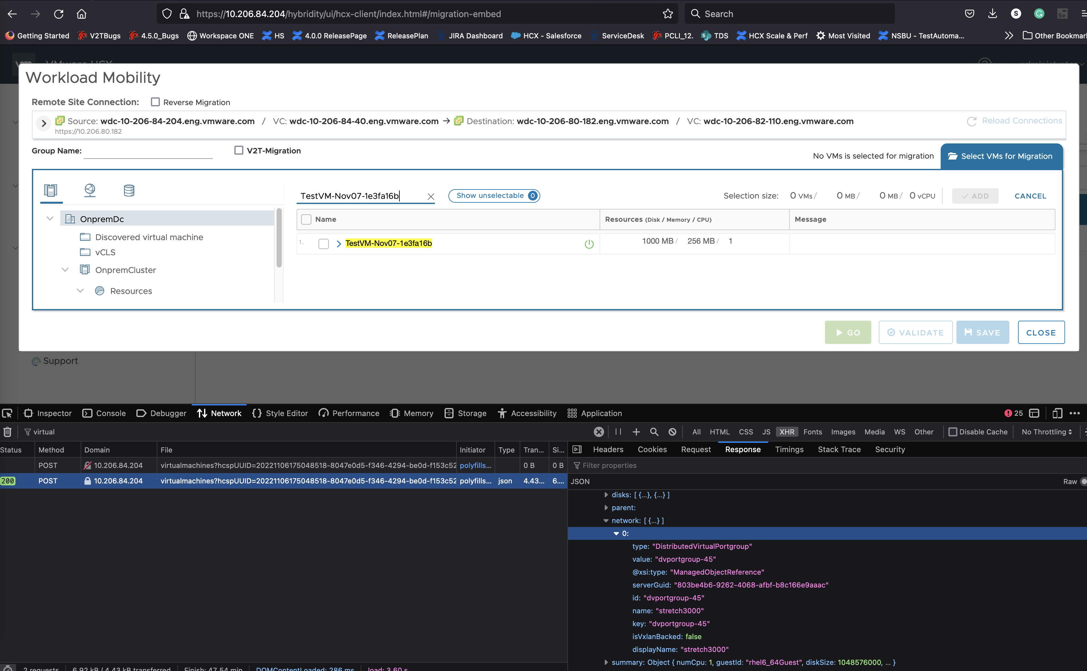Viewport: 1087px width, 671px height.
Task: Open the browser downloads panel
Action: [x=993, y=14]
